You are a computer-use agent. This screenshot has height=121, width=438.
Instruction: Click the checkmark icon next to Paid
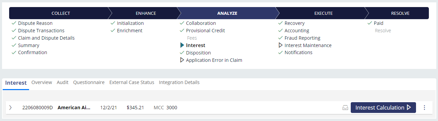pyautogui.click(x=370, y=23)
